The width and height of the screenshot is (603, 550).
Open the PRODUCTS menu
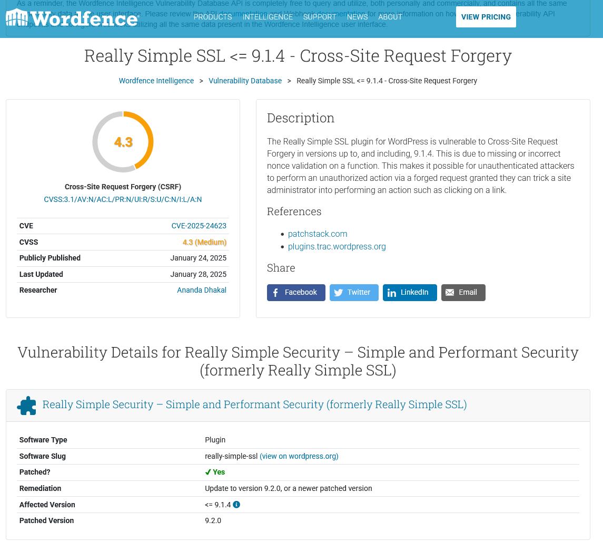coord(213,17)
